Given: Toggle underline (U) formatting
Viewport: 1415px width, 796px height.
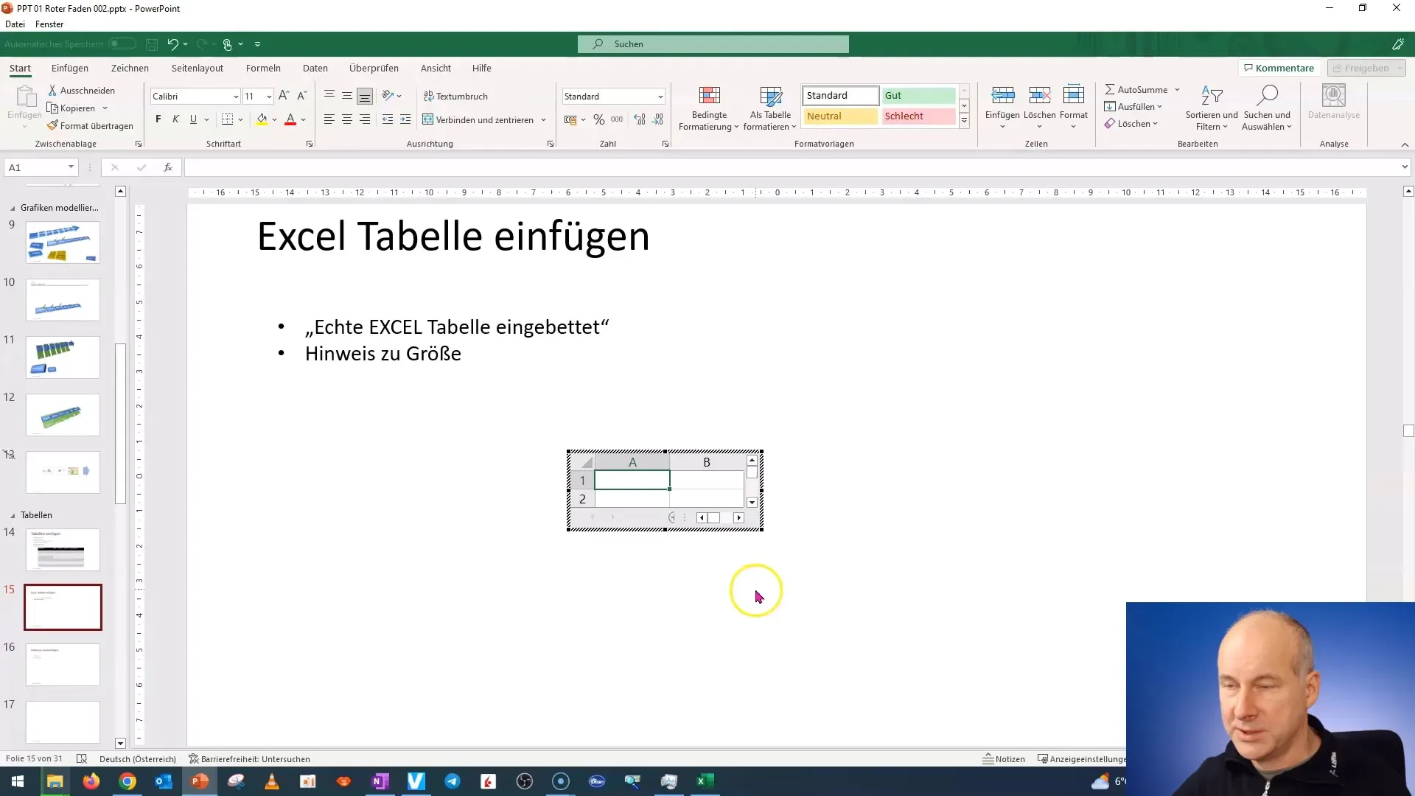Looking at the screenshot, I should click(x=193, y=119).
